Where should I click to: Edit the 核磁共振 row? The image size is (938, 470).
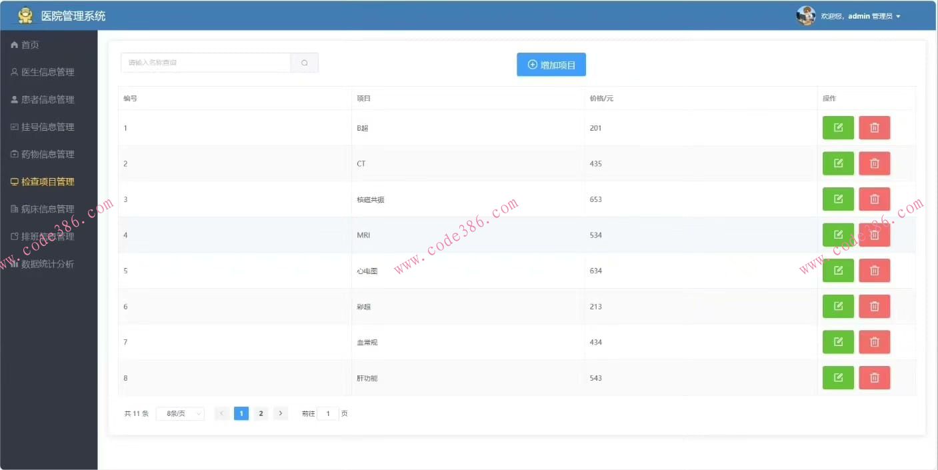pos(838,199)
